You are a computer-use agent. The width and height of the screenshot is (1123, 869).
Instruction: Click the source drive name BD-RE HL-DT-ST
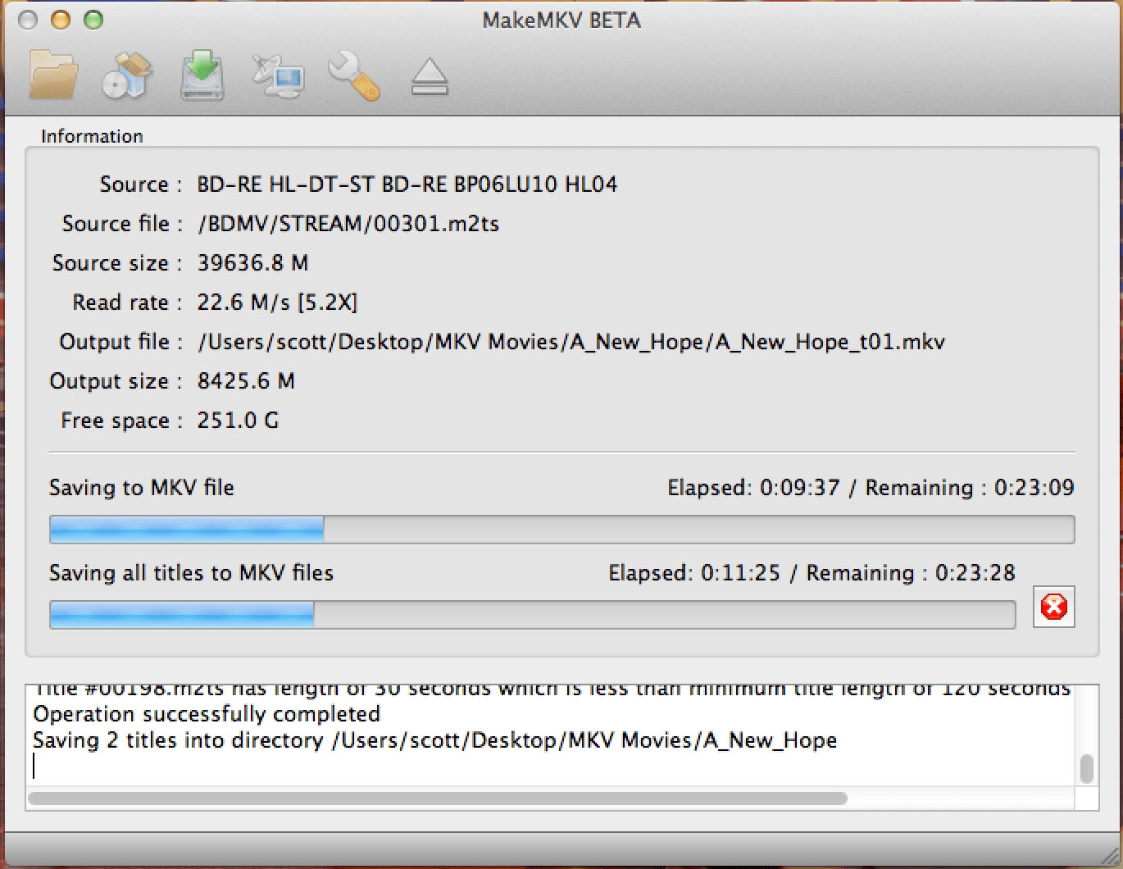[x=407, y=184]
